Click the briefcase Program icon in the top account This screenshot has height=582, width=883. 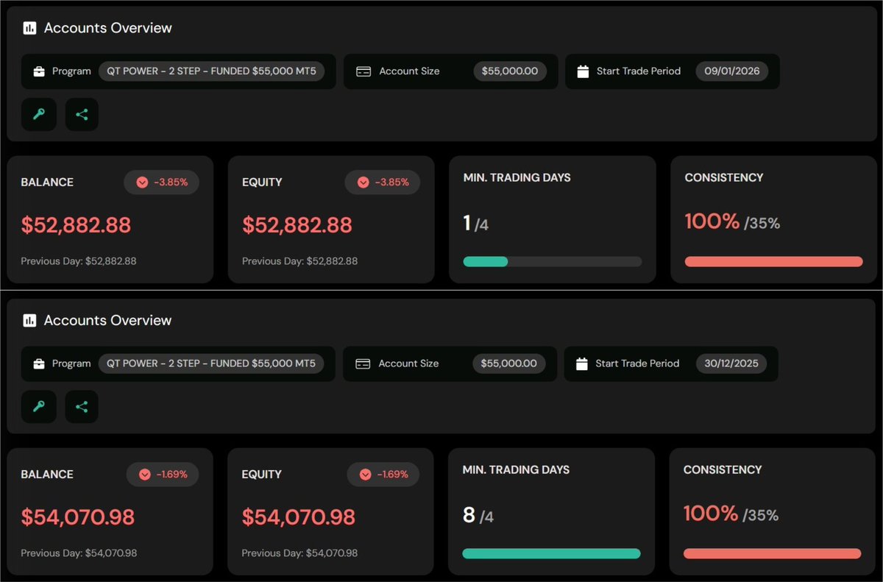pyautogui.click(x=38, y=71)
